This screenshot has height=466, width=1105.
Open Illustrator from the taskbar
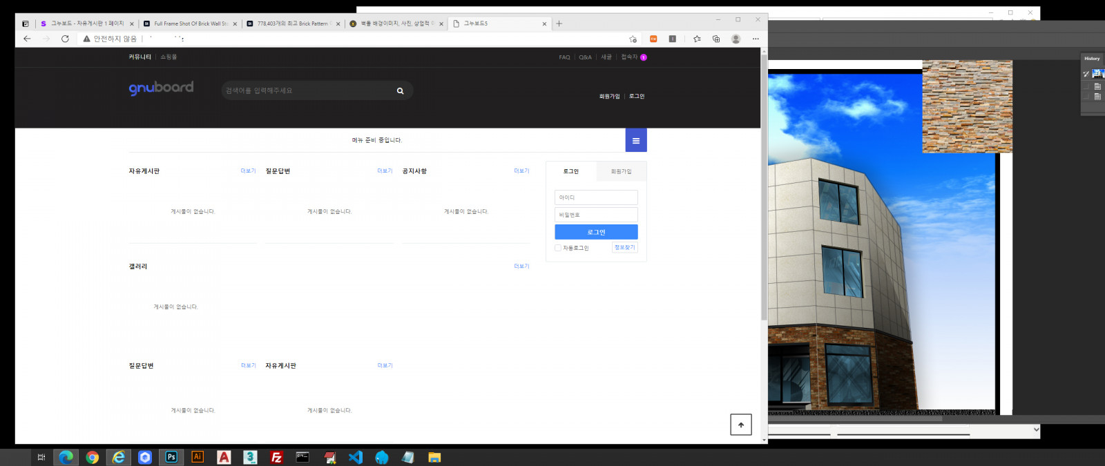(x=198, y=457)
